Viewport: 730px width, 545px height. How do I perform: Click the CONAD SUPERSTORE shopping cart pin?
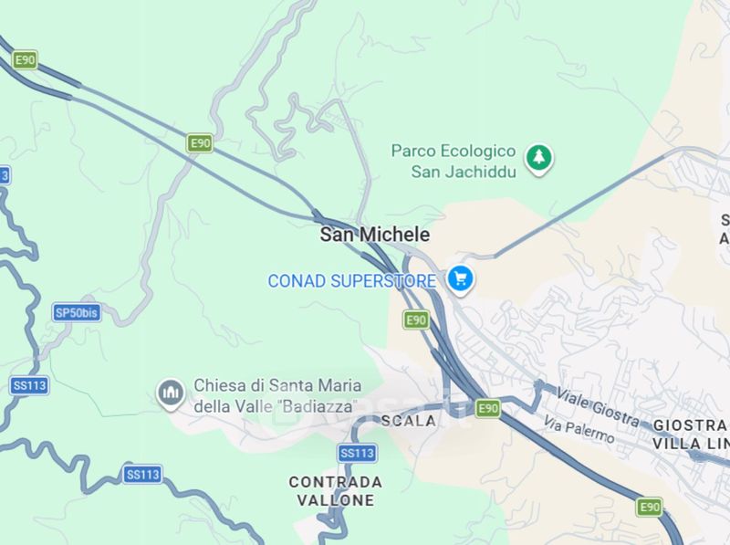[x=460, y=280]
